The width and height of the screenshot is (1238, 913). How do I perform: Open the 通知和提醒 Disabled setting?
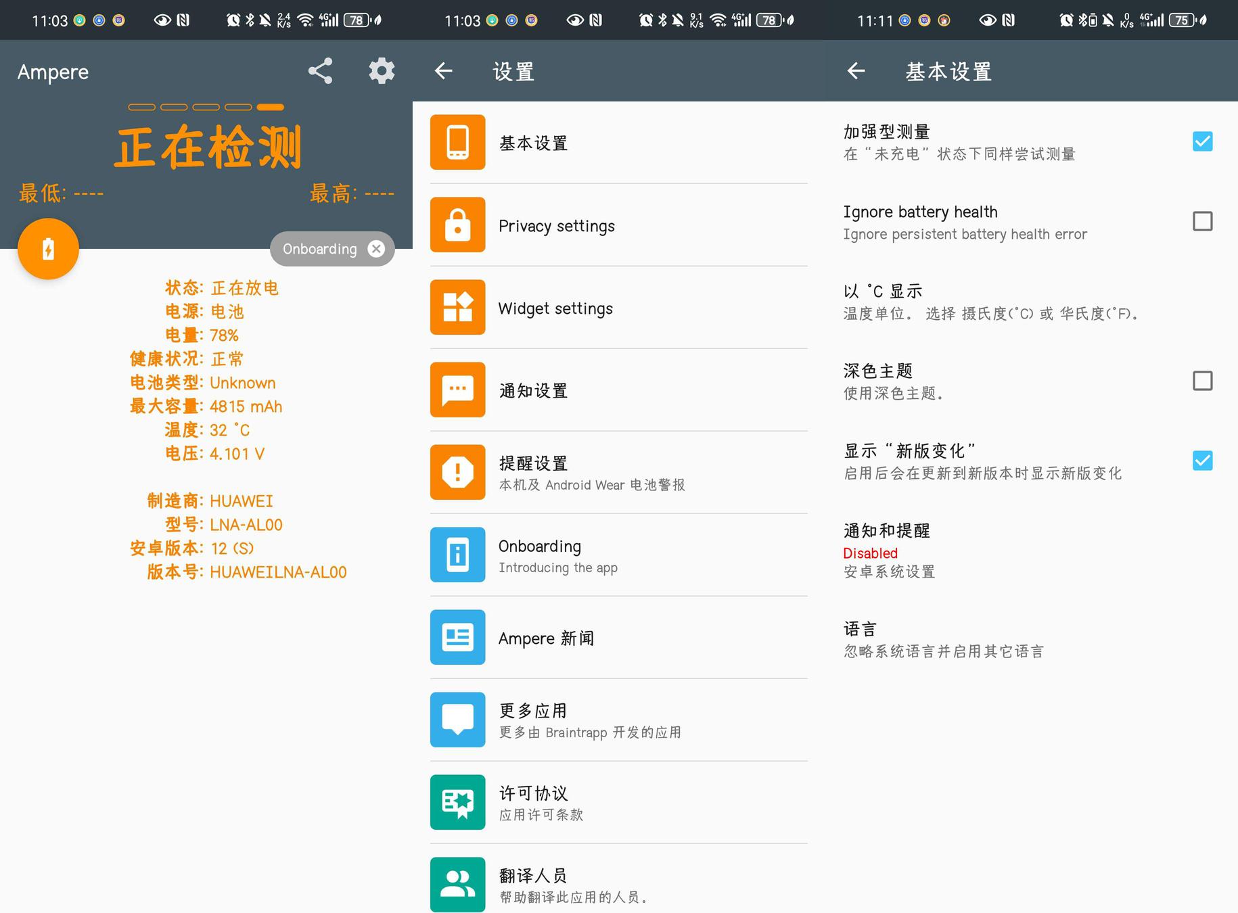[x=1032, y=551]
